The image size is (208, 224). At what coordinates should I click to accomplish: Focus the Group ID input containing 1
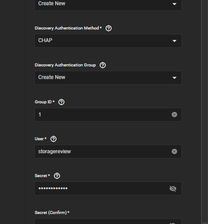click(x=103, y=115)
